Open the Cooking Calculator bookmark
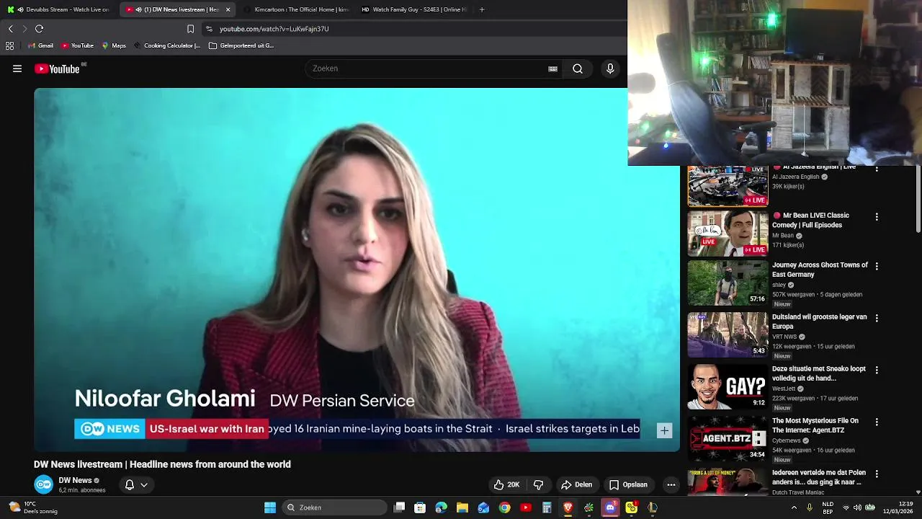 point(167,45)
